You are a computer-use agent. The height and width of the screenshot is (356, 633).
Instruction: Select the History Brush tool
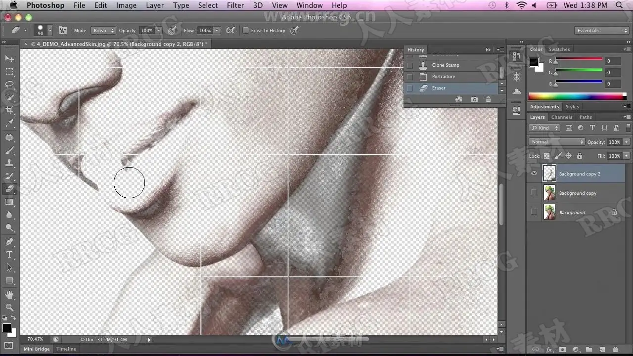[x=9, y=176]
